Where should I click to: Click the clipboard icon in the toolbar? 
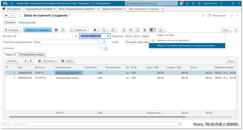tap(138, 30)
